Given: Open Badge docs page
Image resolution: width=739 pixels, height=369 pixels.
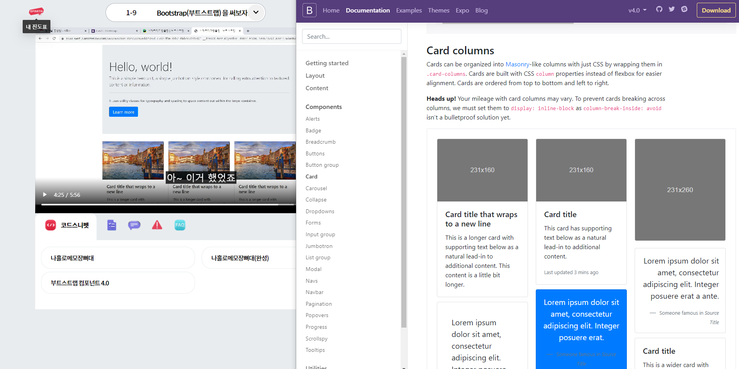Looking at the screenshot, I should [x=313, y=130].
